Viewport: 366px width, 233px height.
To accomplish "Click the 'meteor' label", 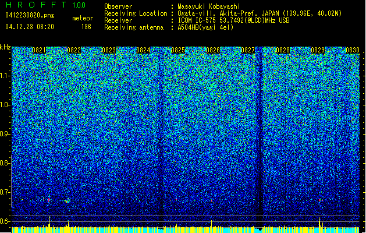I will [83, 18].
